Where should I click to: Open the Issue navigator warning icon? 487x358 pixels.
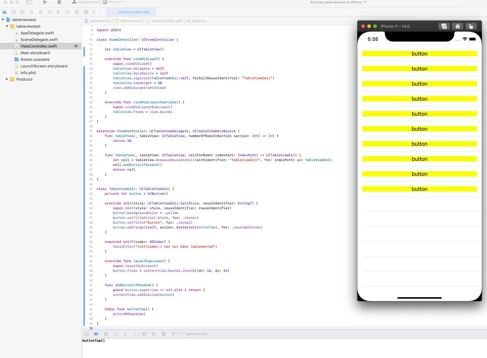tap(41, 12)
